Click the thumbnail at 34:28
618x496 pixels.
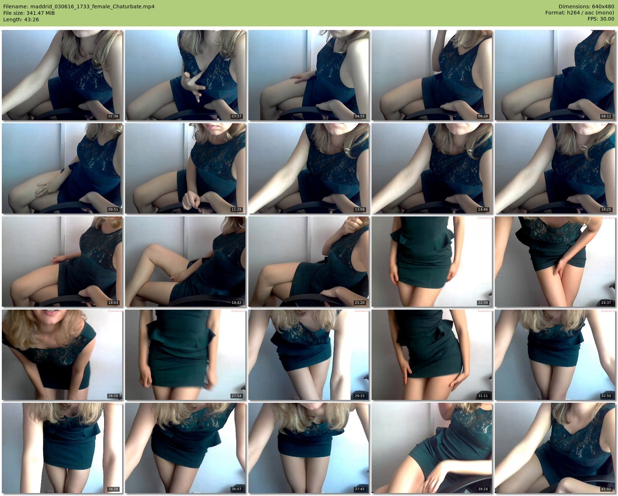pos(62,448)
